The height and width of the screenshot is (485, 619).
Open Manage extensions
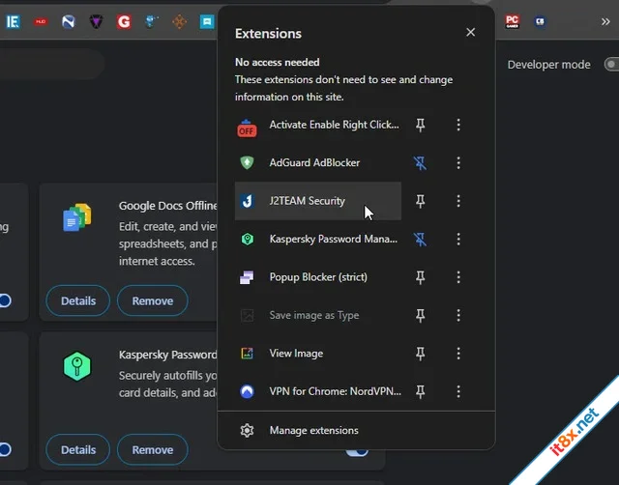tap(356, 430)
